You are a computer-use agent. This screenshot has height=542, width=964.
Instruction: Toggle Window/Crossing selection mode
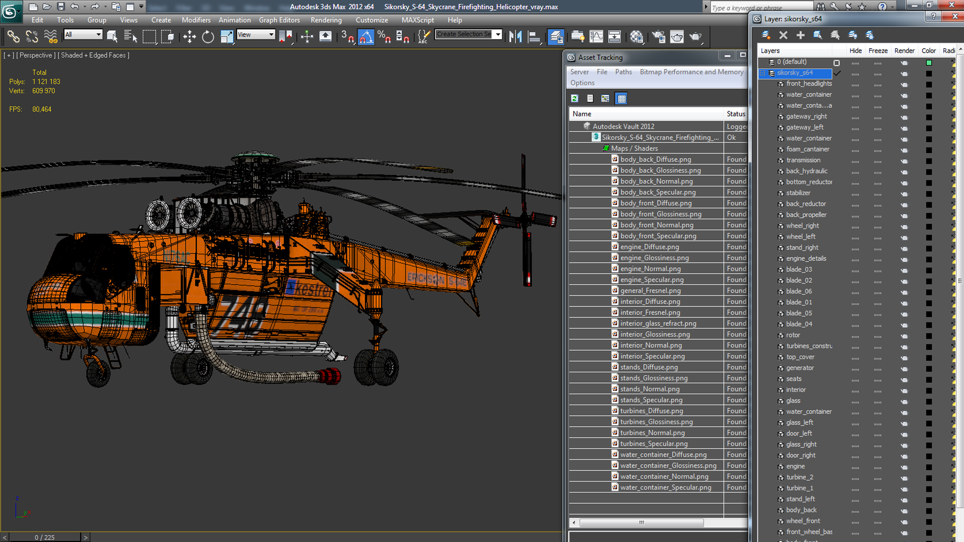click(x=167, y=37)
